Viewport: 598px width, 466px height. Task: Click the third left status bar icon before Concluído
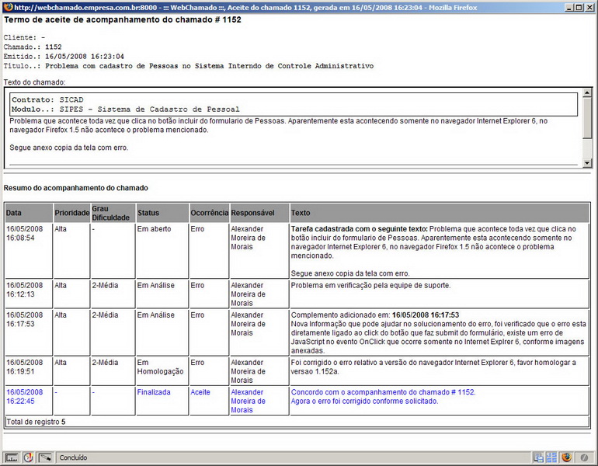pyautogui.click(x=46, y=457)
